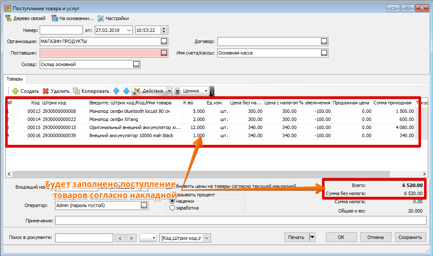Browse Договор with ellipsis button
Image resolution: width=433 pixels, height=256 pixels.
tap(324, 42)
